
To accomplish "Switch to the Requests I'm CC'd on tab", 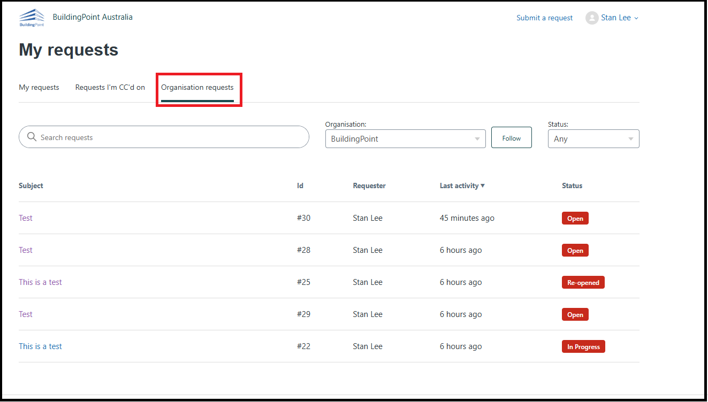I will point(110,87).
